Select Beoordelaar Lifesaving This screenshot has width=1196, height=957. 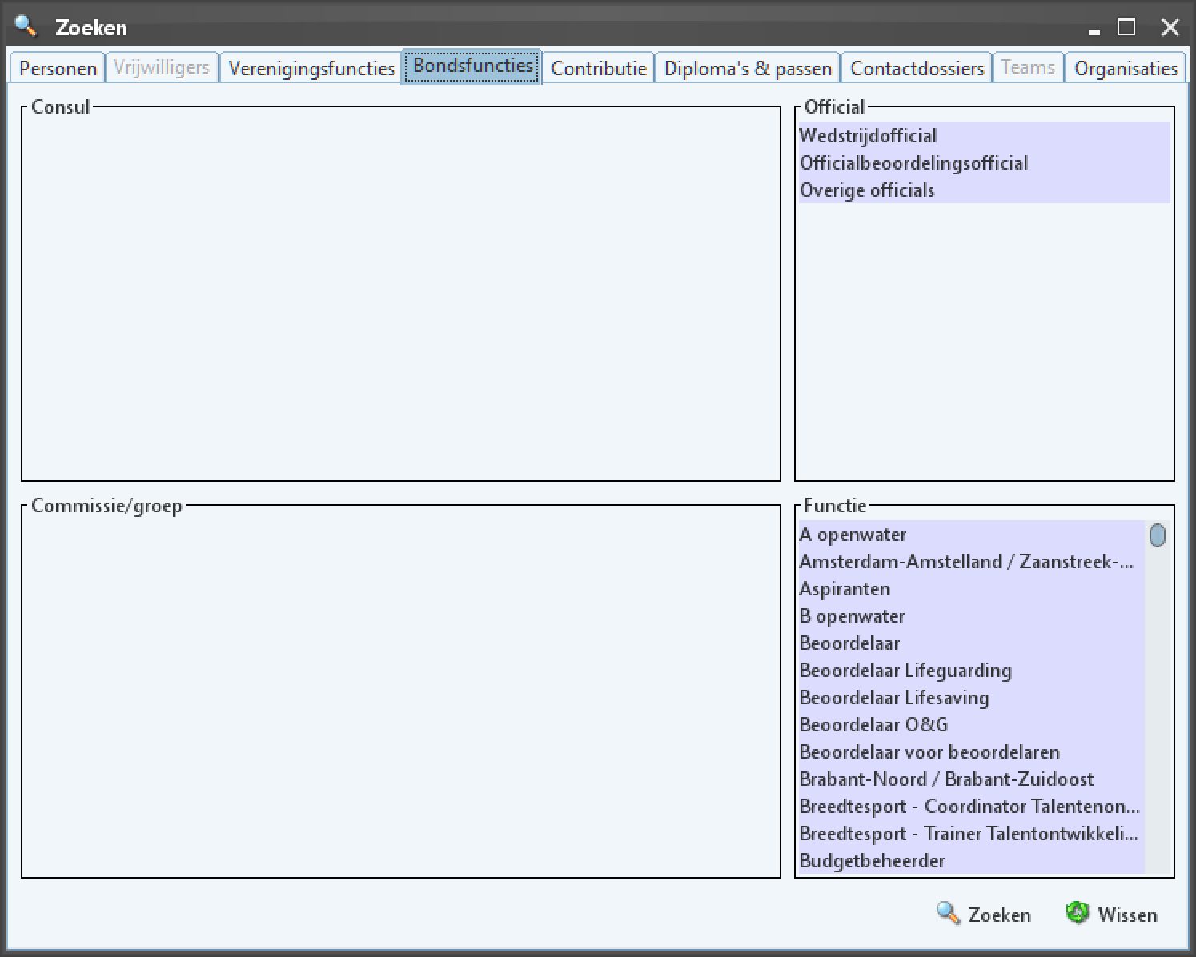coord(971,697)
